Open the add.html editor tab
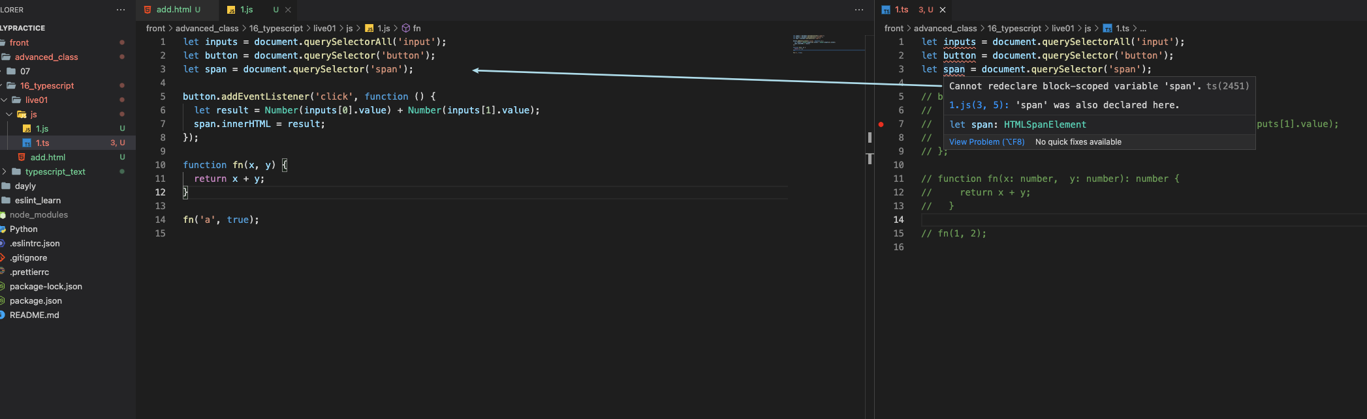The image size is (1367, 419). tap(174, 10)
